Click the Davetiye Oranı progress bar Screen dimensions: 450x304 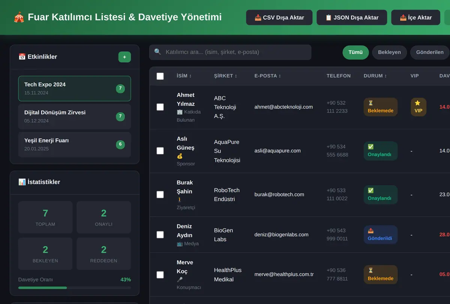(x=75, y=288)
